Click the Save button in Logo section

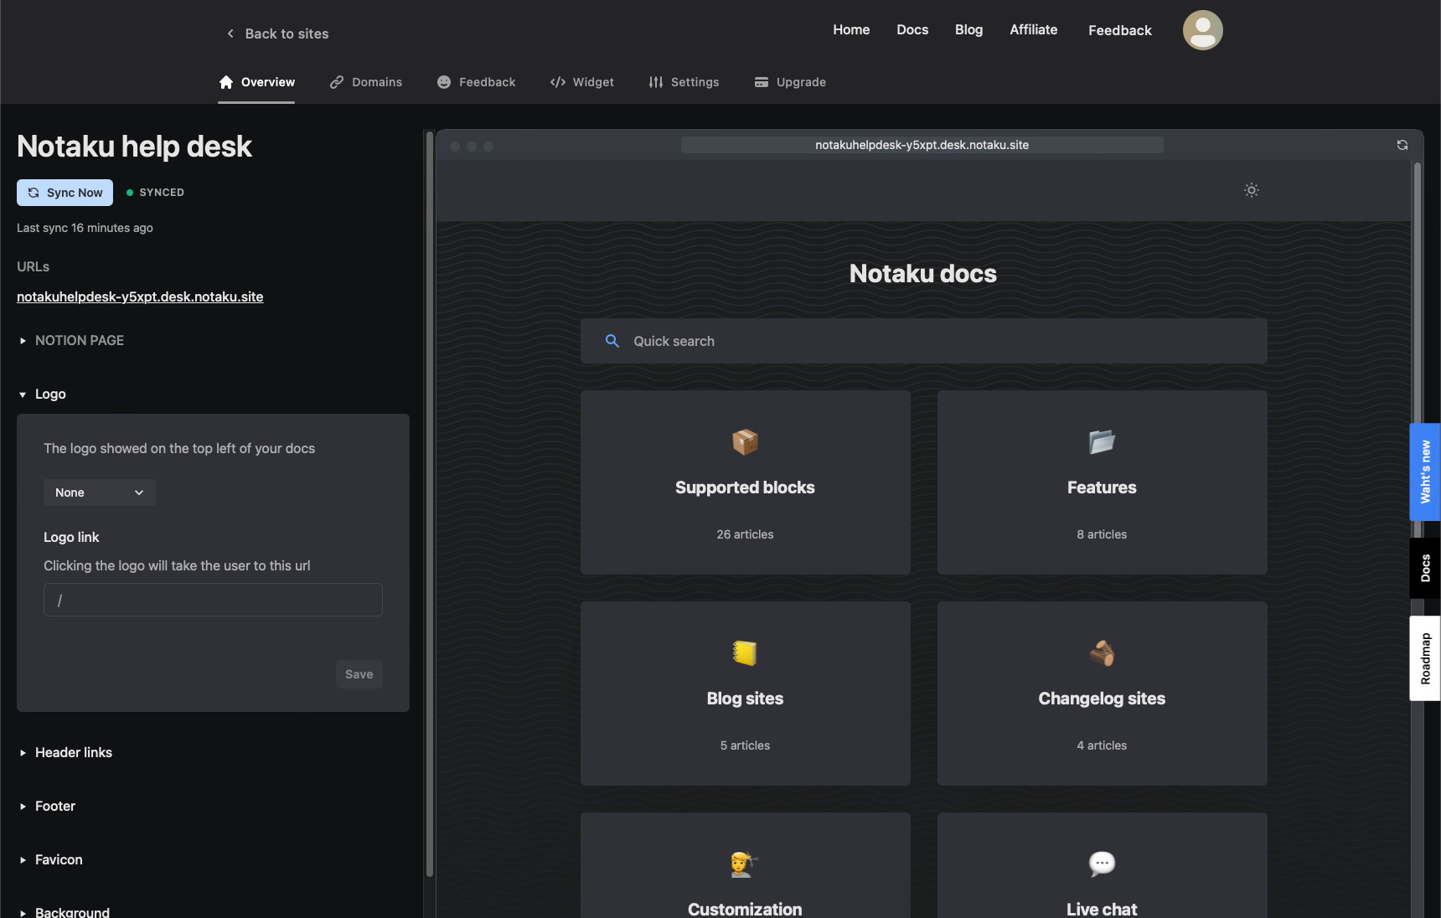click(x=359, y=674)
